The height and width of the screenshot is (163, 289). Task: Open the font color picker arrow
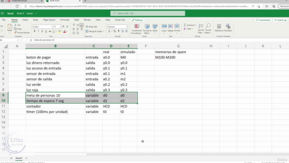pos(67,31)
